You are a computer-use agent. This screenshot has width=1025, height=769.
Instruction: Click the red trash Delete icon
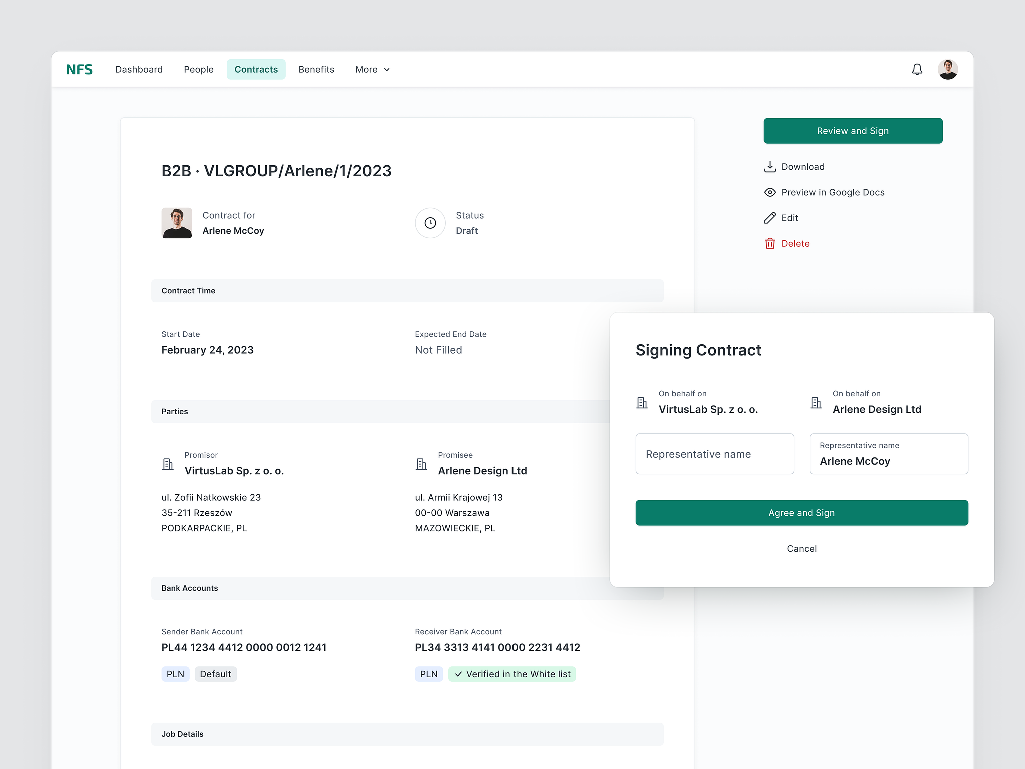[770, 244]
